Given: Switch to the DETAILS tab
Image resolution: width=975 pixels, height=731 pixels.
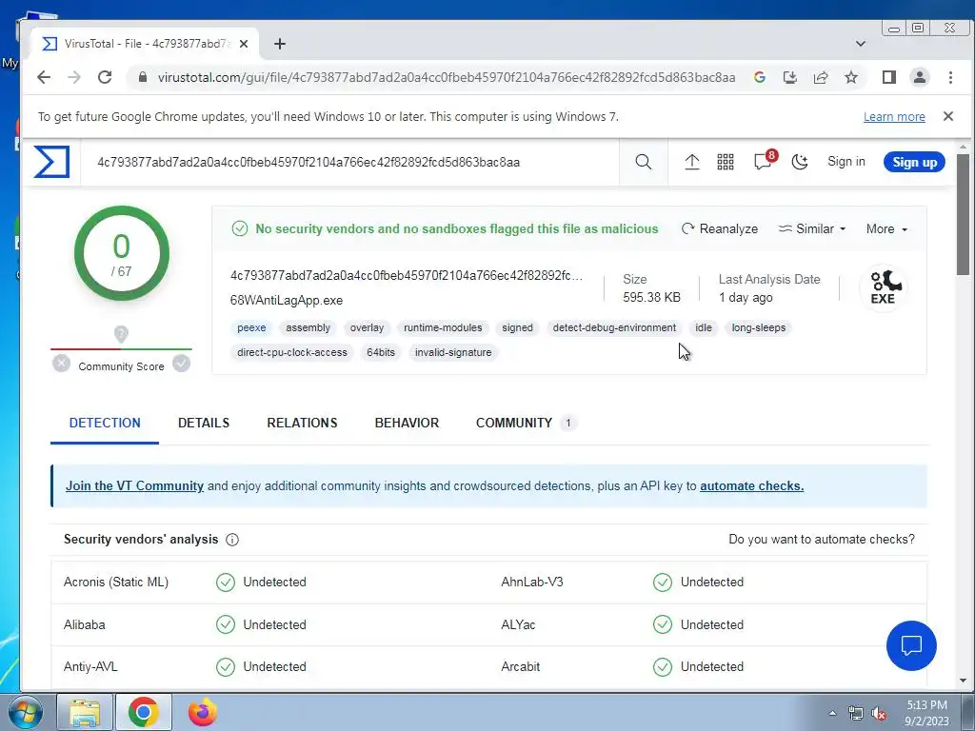Looking at the screenshot, I should tap(204, 423).
